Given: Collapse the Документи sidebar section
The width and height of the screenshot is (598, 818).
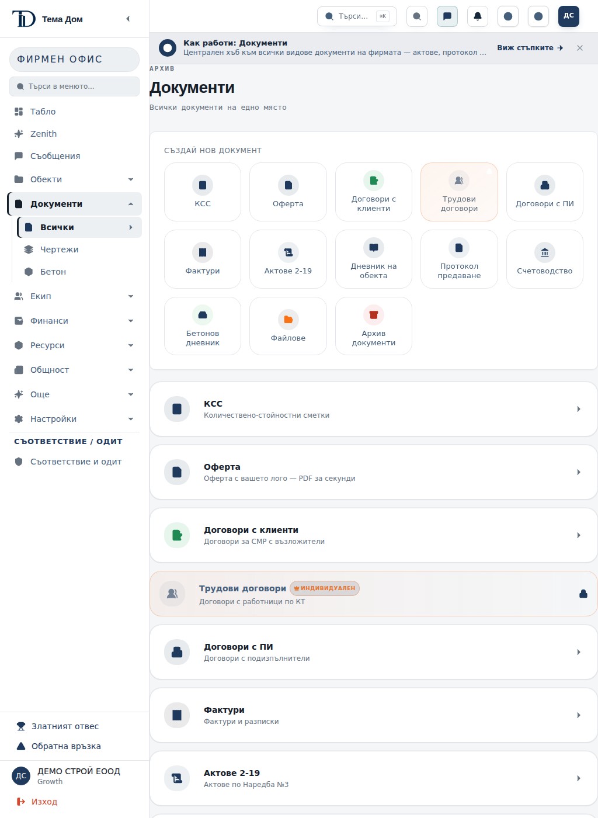Looking at the screenshot, I should [x=74, y=204].
